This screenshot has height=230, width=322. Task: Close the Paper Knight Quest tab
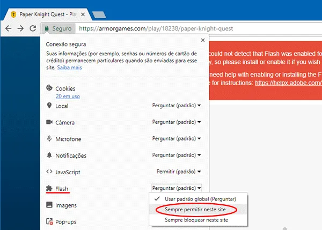pos(83,14)
